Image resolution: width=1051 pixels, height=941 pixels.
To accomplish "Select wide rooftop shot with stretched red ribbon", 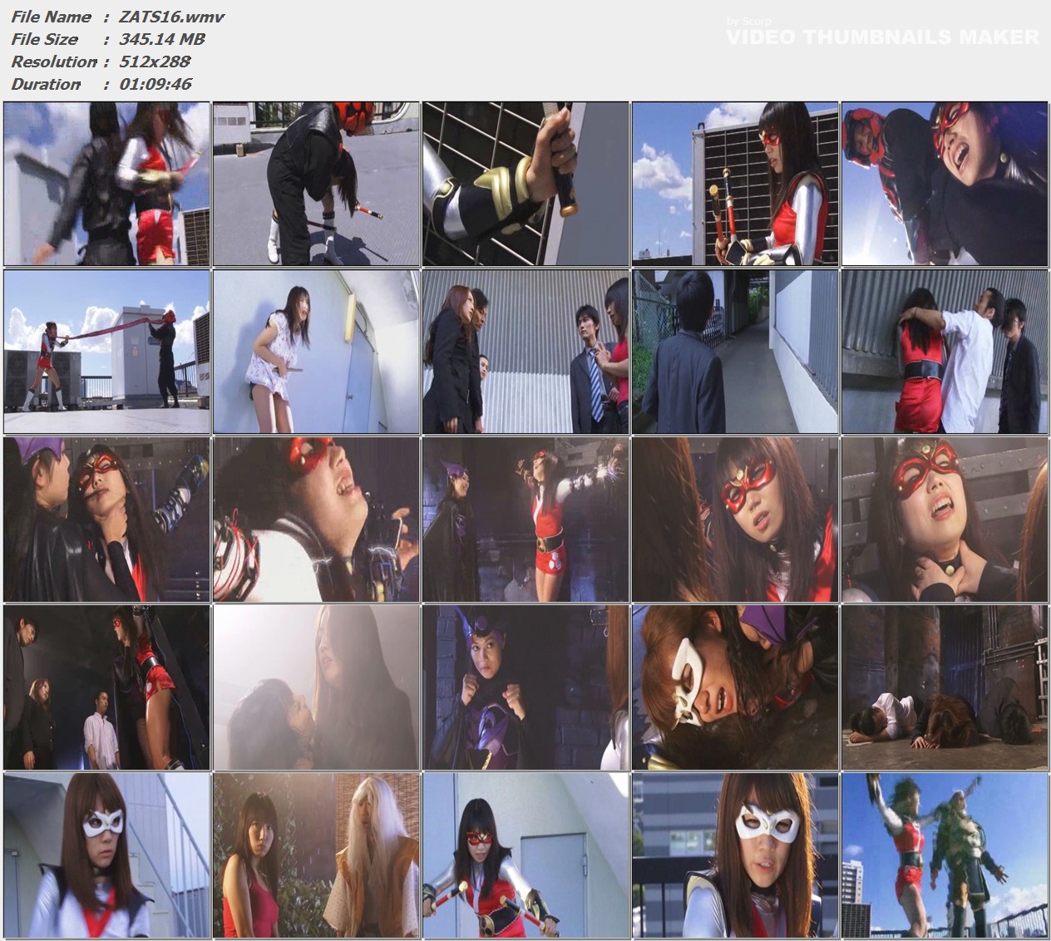I will click(106, 352).
